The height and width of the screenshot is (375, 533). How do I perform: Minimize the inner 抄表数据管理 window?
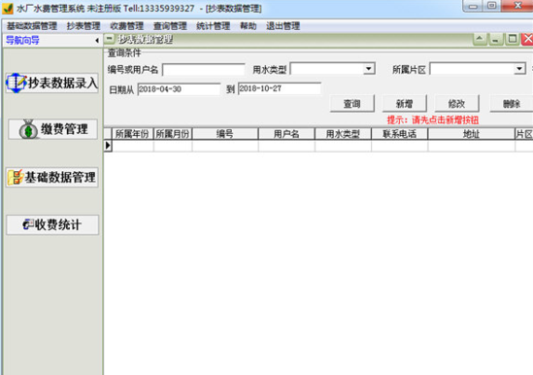pos(496,39)
